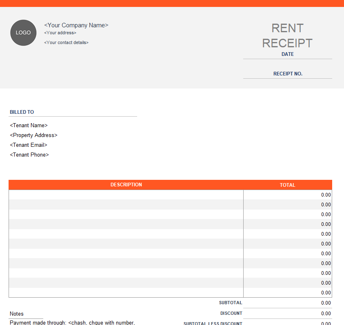Select the 'Payment made through' notes text
The height and width of the screenshot is (325, 344).
[72, 323]
